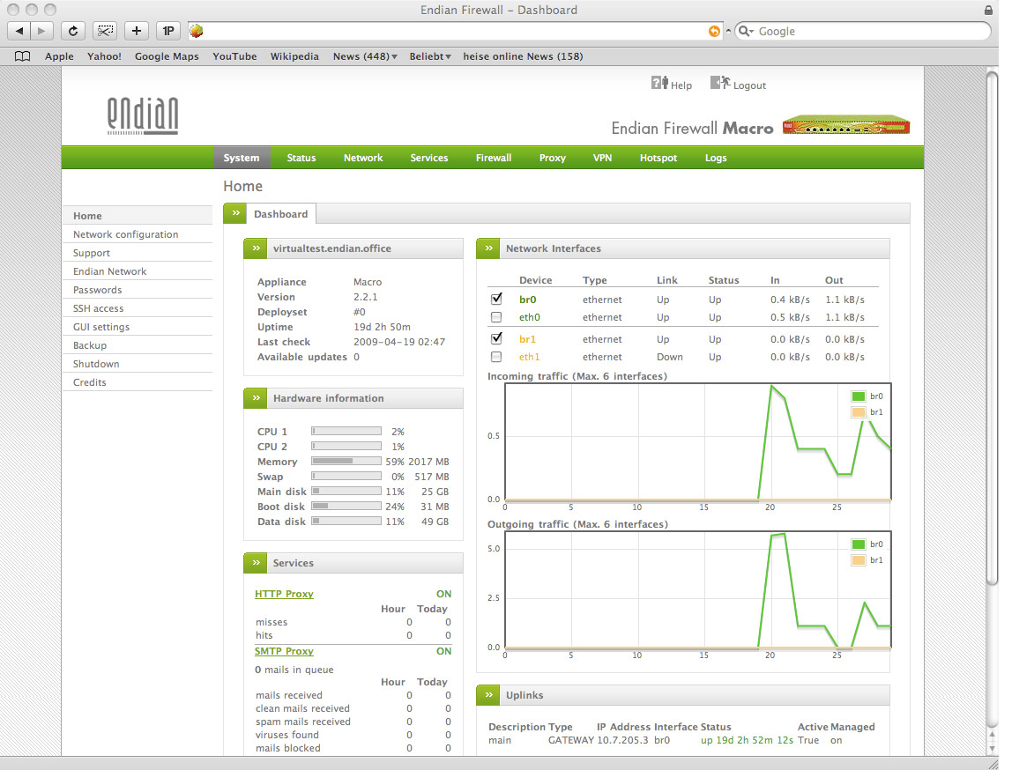
Task: Open the Hotspot menu tab
Action: click(658, 158)
